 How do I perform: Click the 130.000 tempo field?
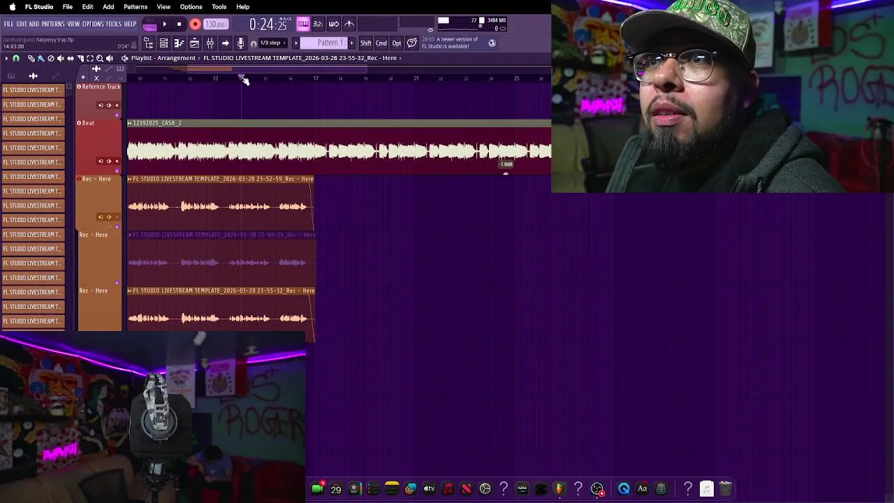pos(216,24)
